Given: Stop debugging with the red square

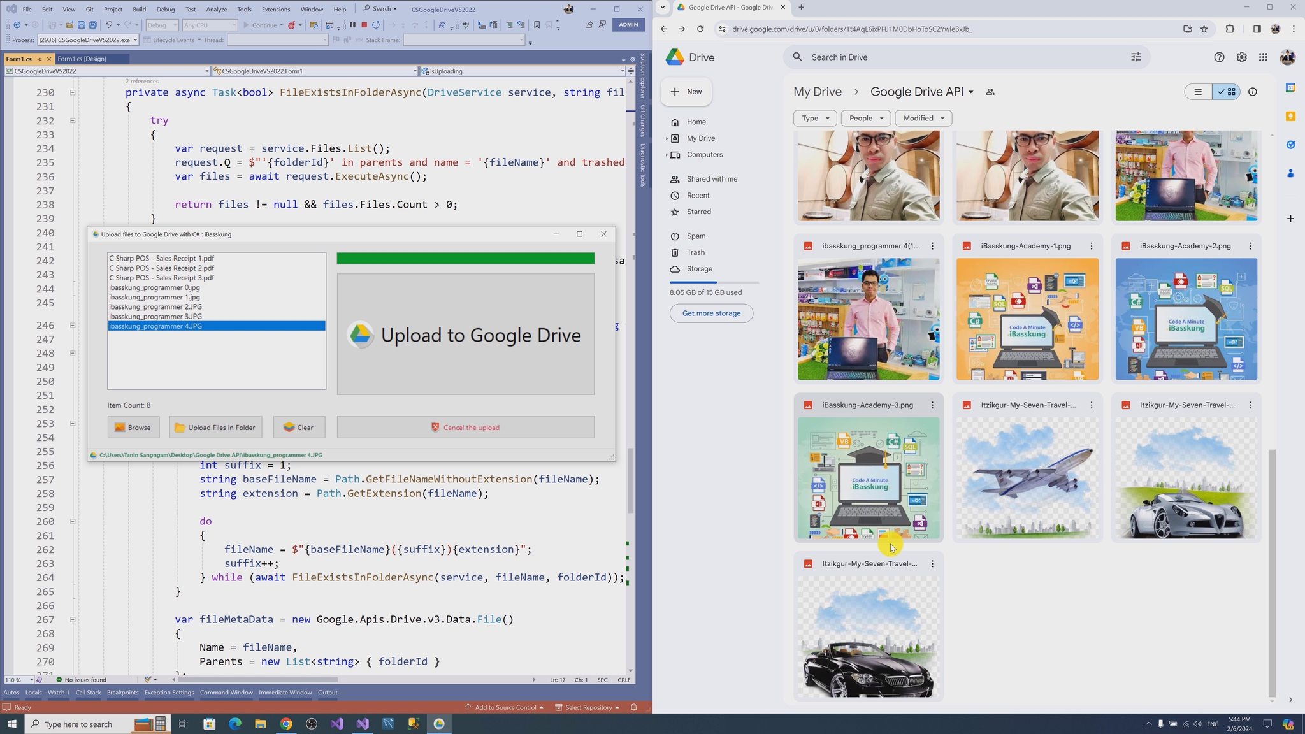Looking at the screenshot, I should pyautogui.click(x=364, y=25).
